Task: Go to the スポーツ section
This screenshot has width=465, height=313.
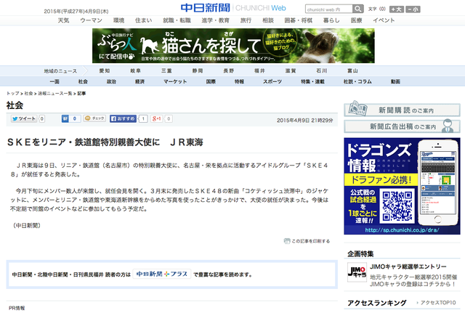Action: click(272, 81)
